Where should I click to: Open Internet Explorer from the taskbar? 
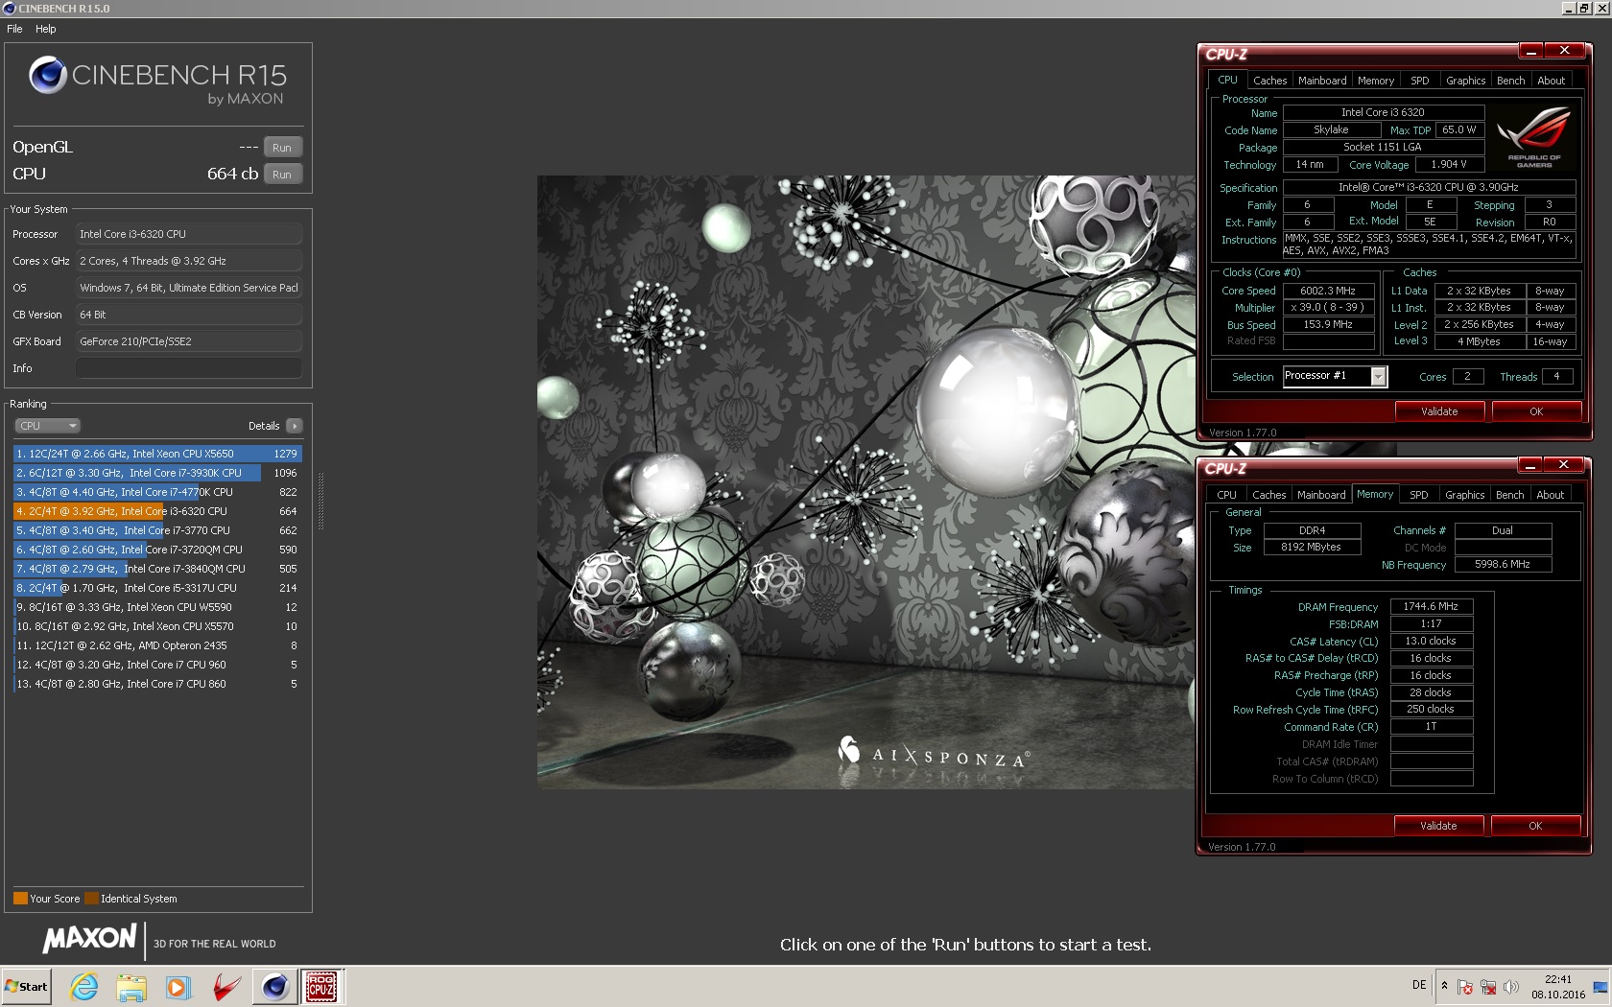pyautogui.click(x=84, y=987)
